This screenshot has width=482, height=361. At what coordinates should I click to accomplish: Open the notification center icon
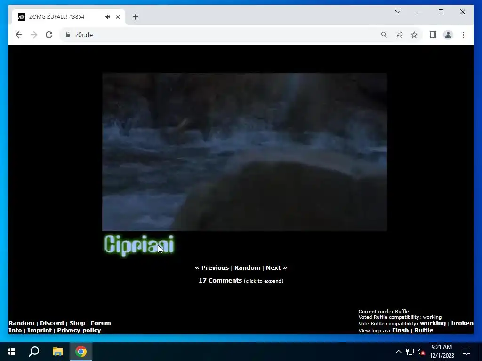(x=466, y=352)
